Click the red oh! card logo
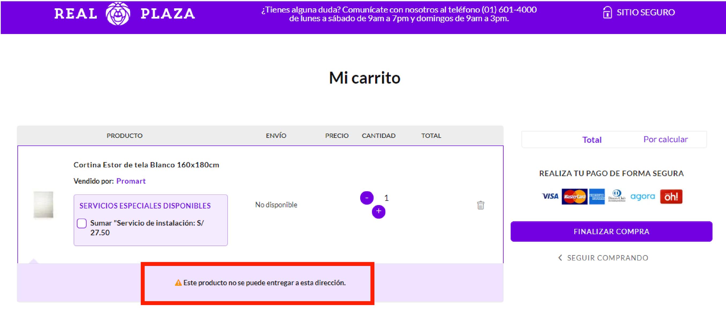Image resolution: width=726 pixels, height=310 pixels. coord(671,196)
